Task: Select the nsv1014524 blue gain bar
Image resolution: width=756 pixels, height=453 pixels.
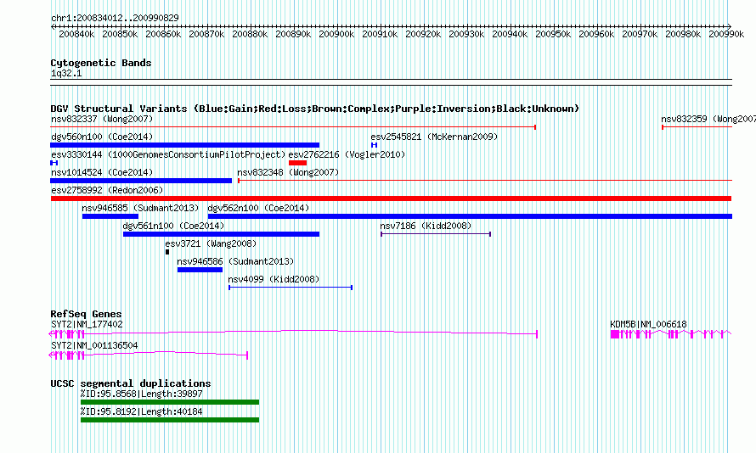Action: [x=141, y=181]
